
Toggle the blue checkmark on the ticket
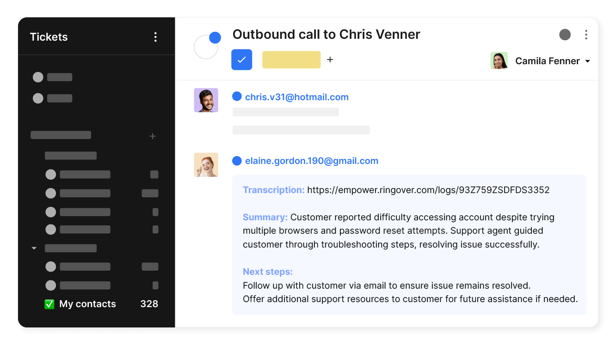pos(241,60)
